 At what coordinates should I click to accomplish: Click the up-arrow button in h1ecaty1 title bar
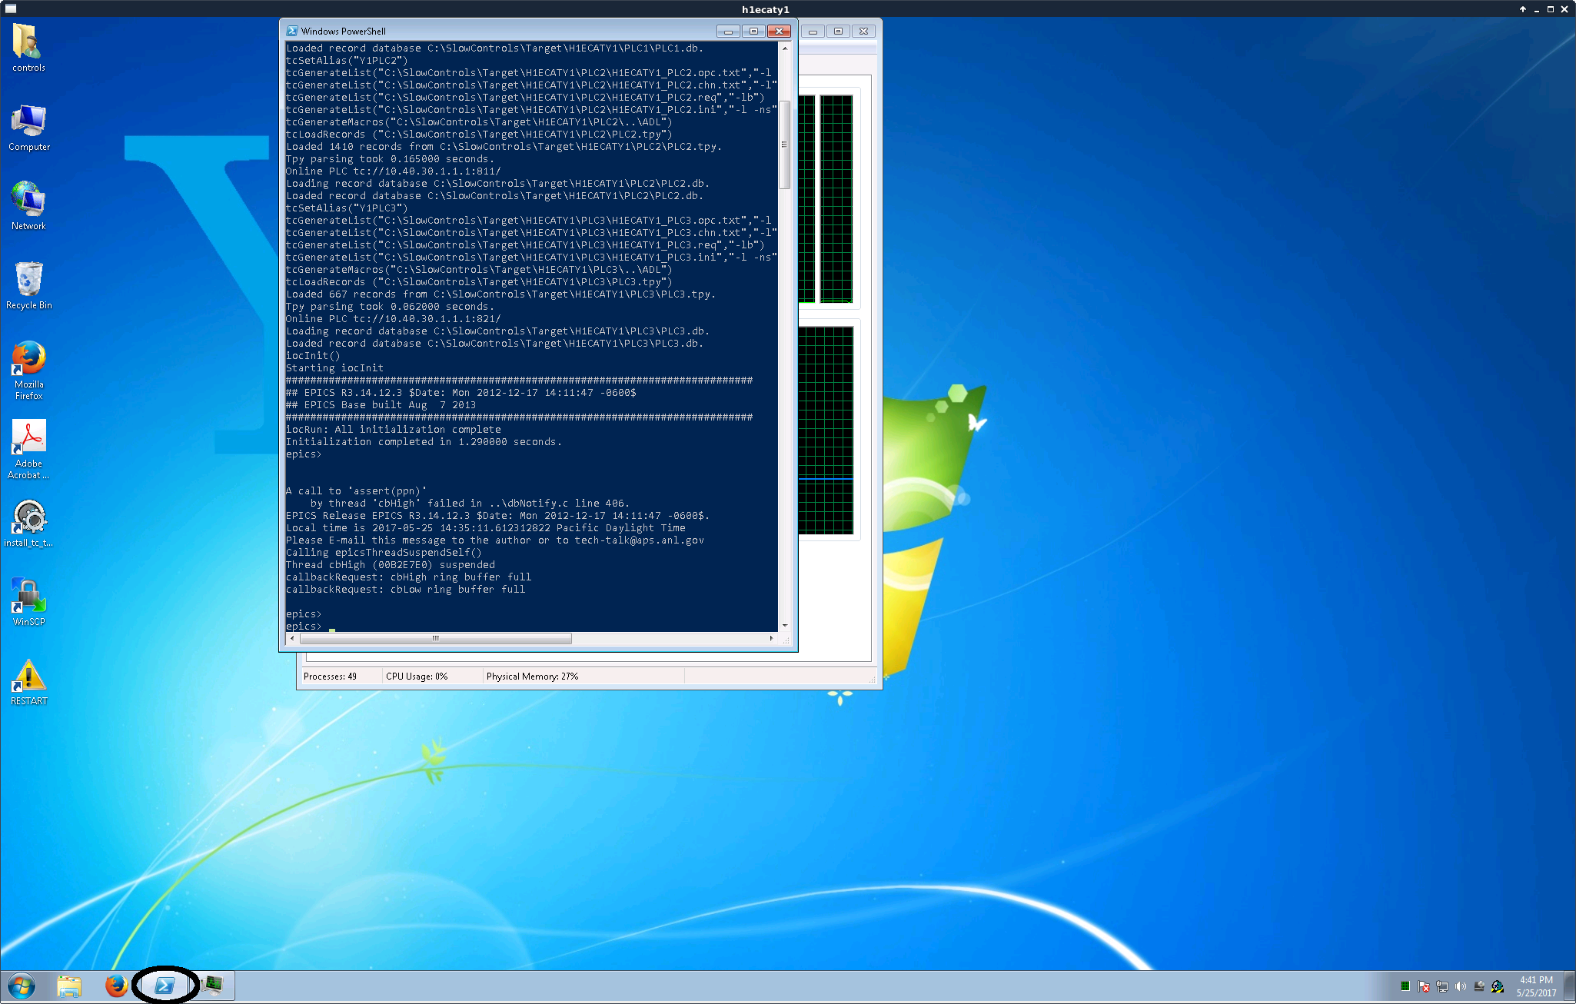coord(1522,9)
